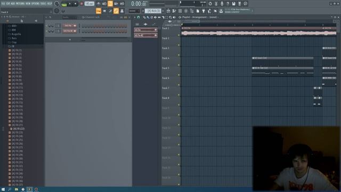Select the playlist Zoom magnifier tool
The height and width of the screenshot is (192, 341).
[x=170, y=17]
